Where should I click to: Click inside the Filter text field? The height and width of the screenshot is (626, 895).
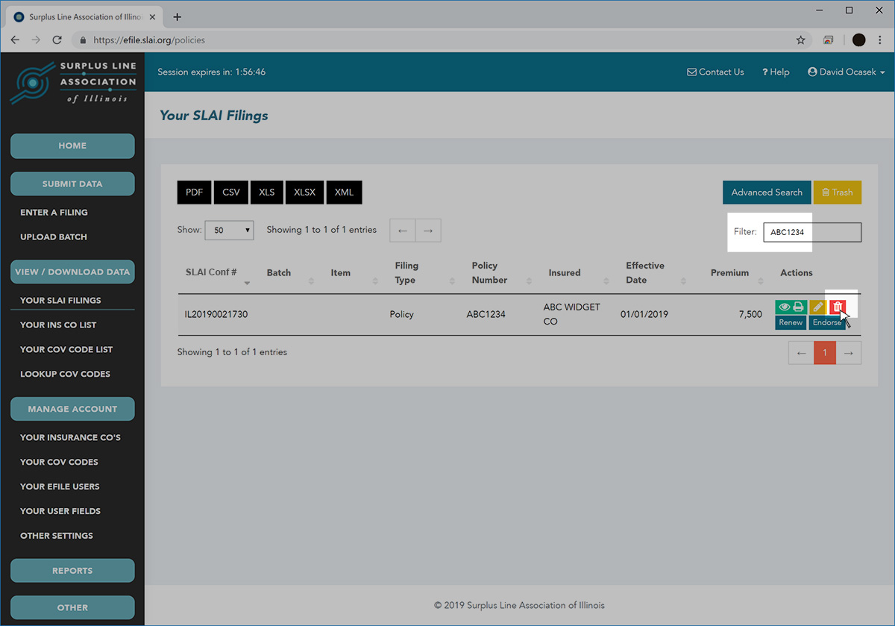pyautogui.click(x=811, y=232)
